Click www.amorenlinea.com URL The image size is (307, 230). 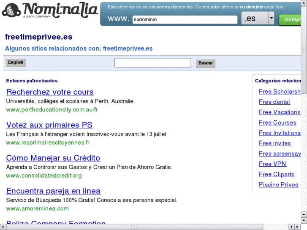pyautogui.click(x=38, y=208)
